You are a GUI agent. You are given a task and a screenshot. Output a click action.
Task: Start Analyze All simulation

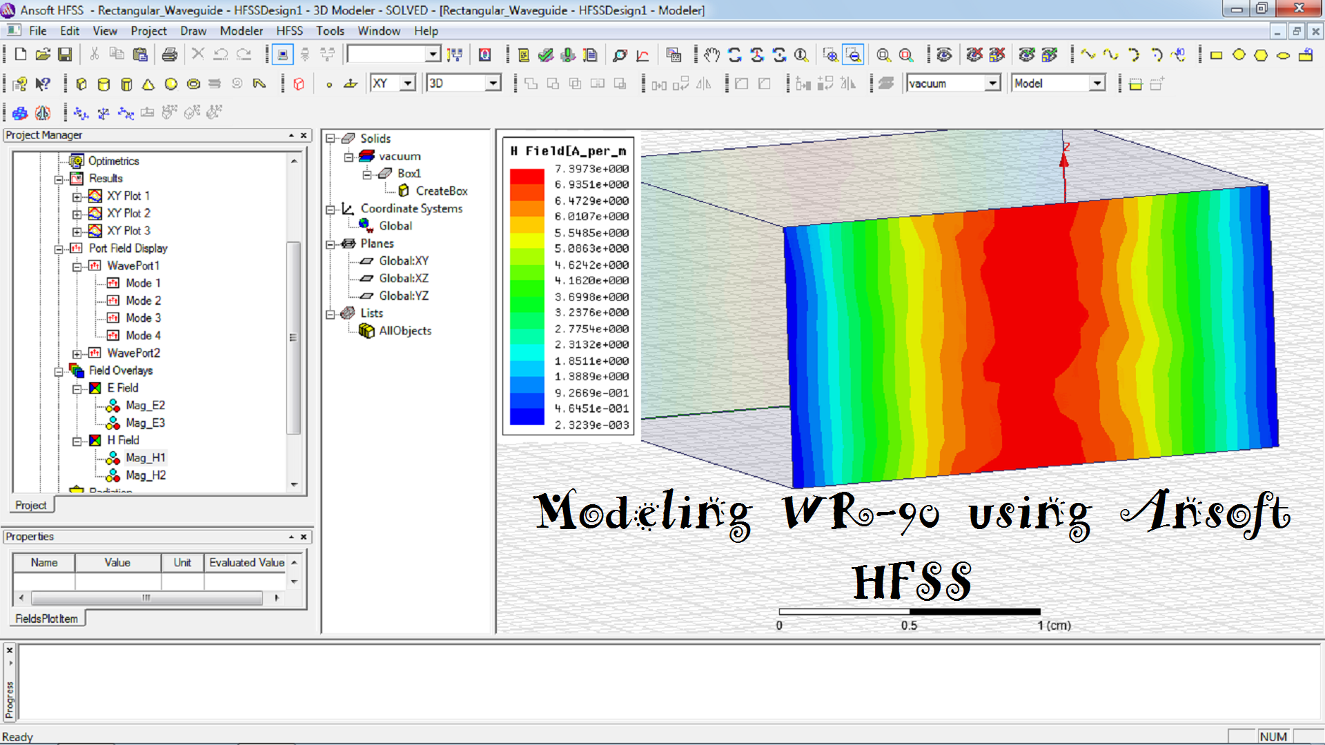pos(568,54)
